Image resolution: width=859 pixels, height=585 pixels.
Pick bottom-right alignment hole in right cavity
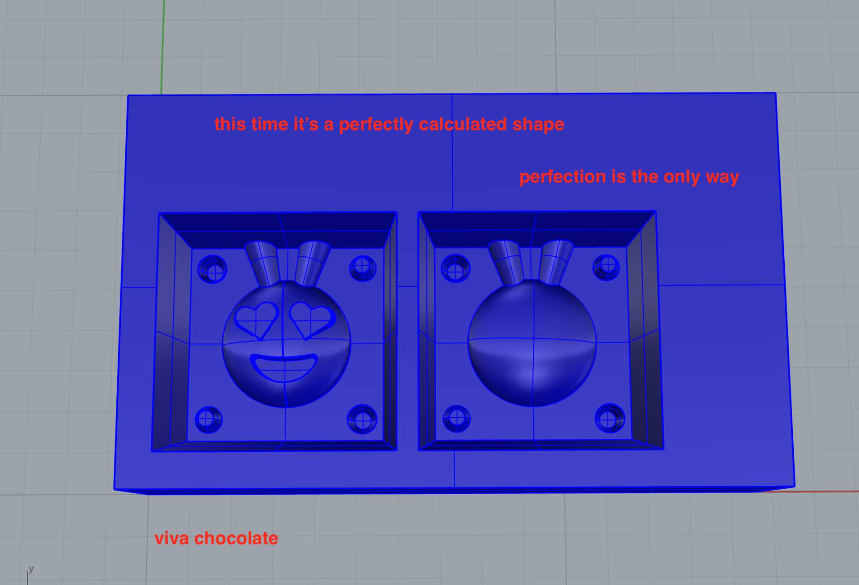click(610, 419)
